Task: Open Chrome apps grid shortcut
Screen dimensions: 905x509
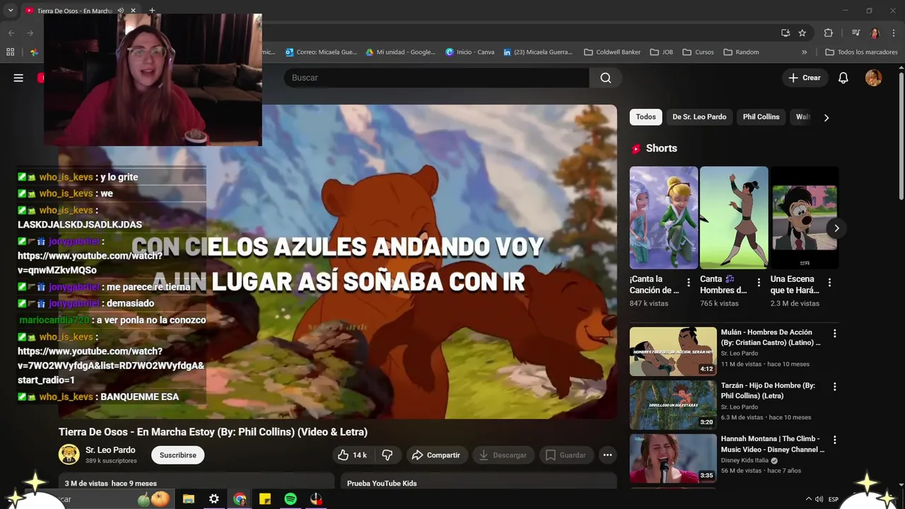Action: [x=10, y=52]
